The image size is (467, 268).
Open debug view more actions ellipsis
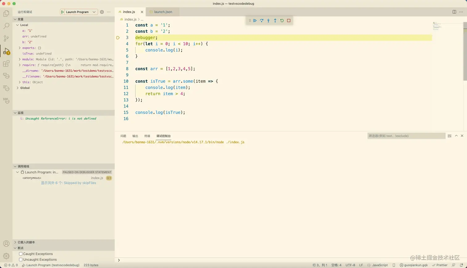109,12
